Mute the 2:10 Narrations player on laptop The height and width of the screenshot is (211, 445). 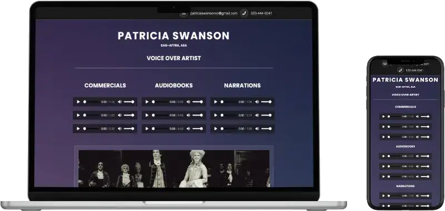[257, 115]
